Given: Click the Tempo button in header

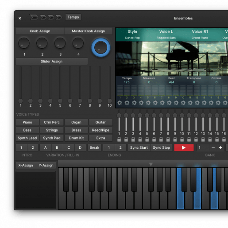Looking at the screenshot, I should 73,17.
